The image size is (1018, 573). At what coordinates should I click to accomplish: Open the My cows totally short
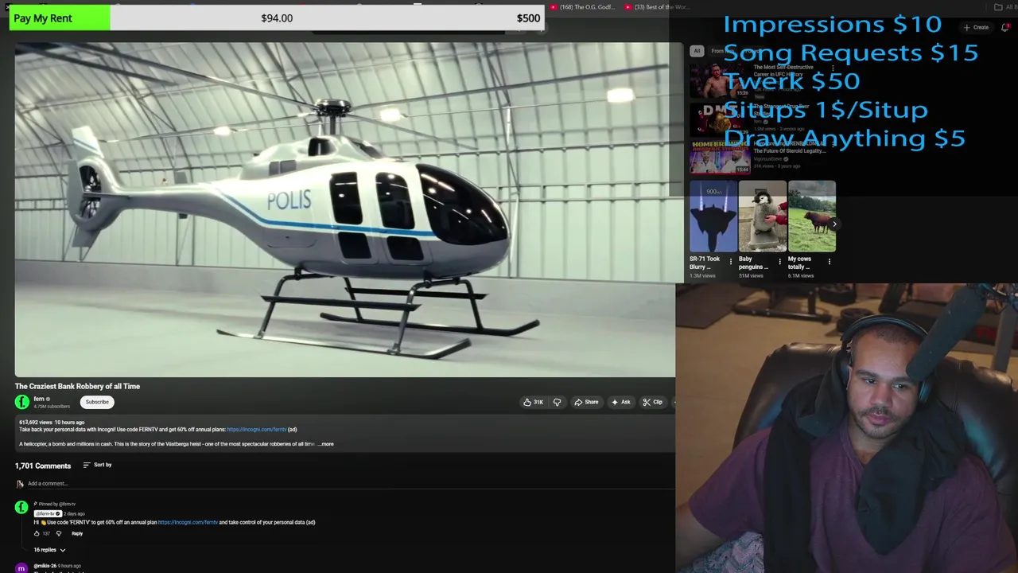tap(812, 216)
